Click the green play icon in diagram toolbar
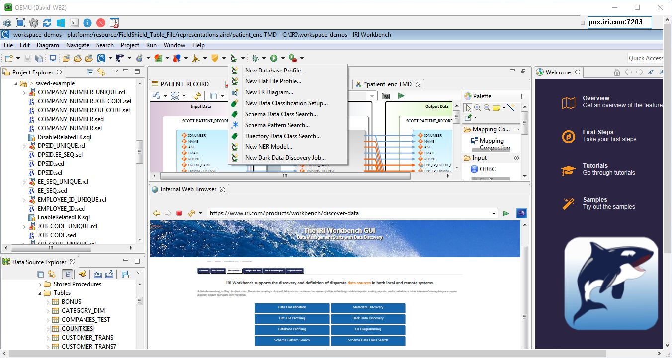 click(x=401, y=96)
